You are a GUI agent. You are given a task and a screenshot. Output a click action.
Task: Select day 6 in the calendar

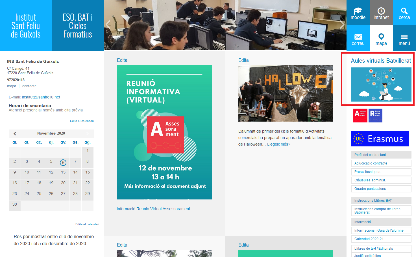click(x=63, y=162)
